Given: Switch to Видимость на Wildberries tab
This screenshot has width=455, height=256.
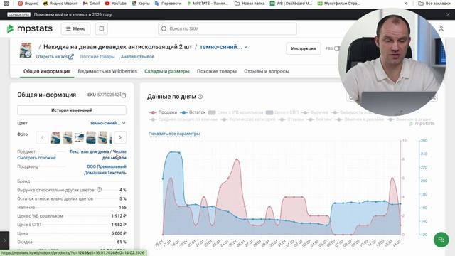Looking at the screenshot, I should pos(107,71).
